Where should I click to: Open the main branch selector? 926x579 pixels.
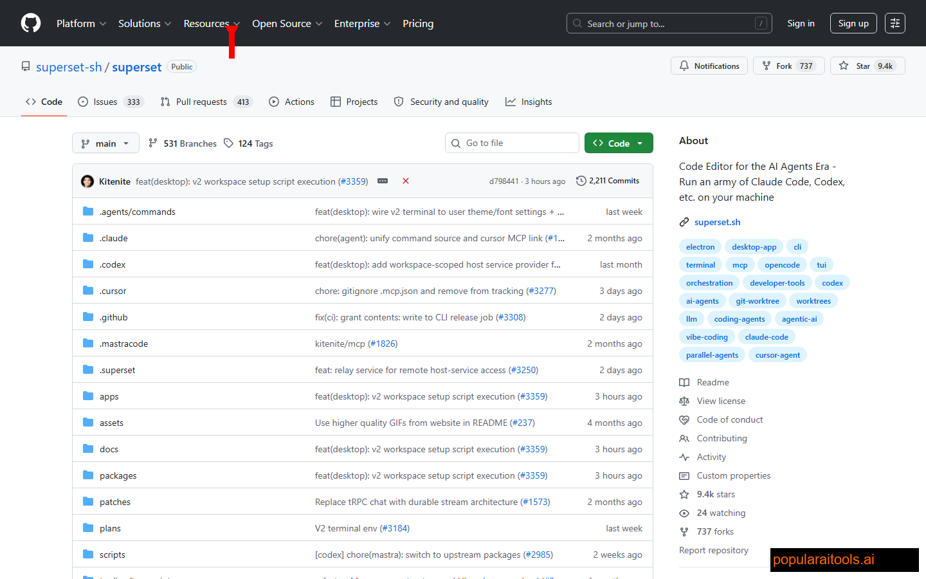105,143
